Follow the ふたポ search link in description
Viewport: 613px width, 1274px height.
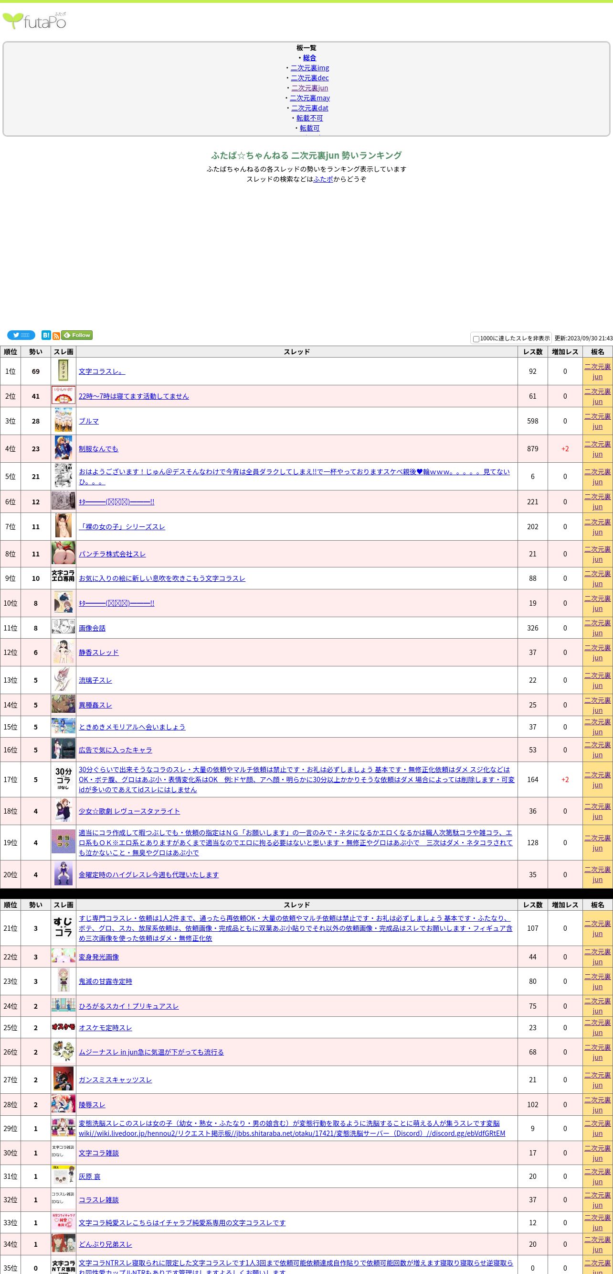[x=323, y=179]
